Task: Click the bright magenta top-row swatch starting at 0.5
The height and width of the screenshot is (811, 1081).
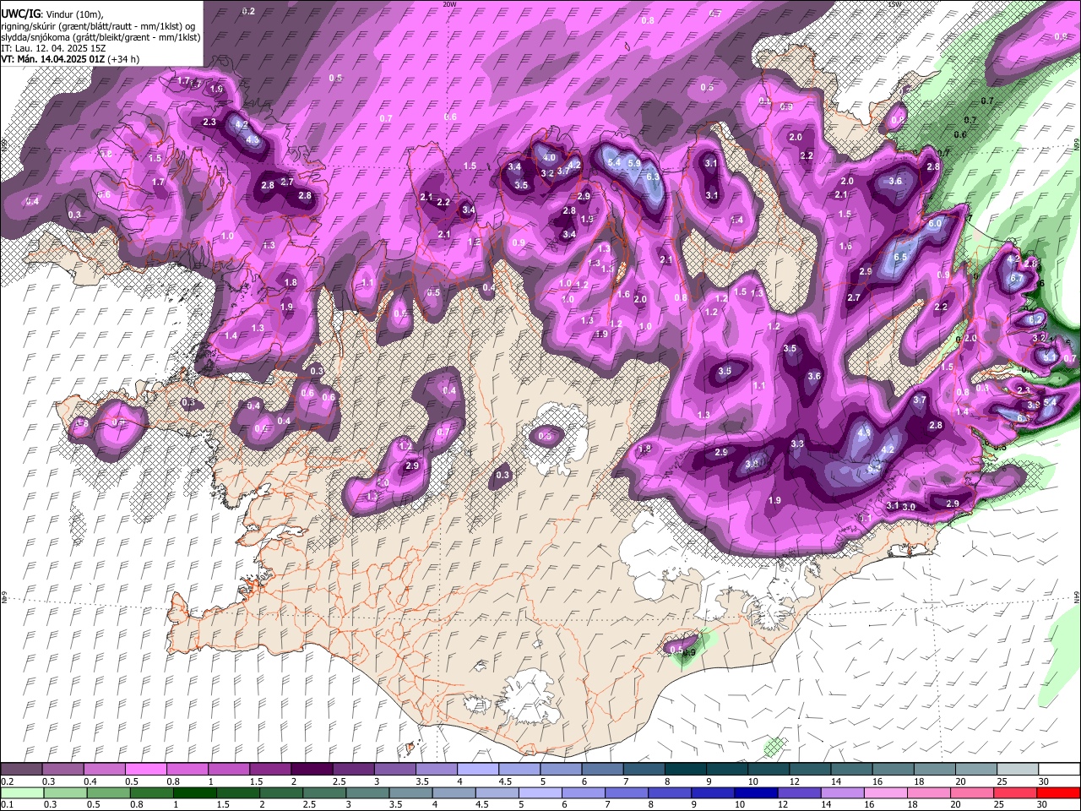Action: 146,770
